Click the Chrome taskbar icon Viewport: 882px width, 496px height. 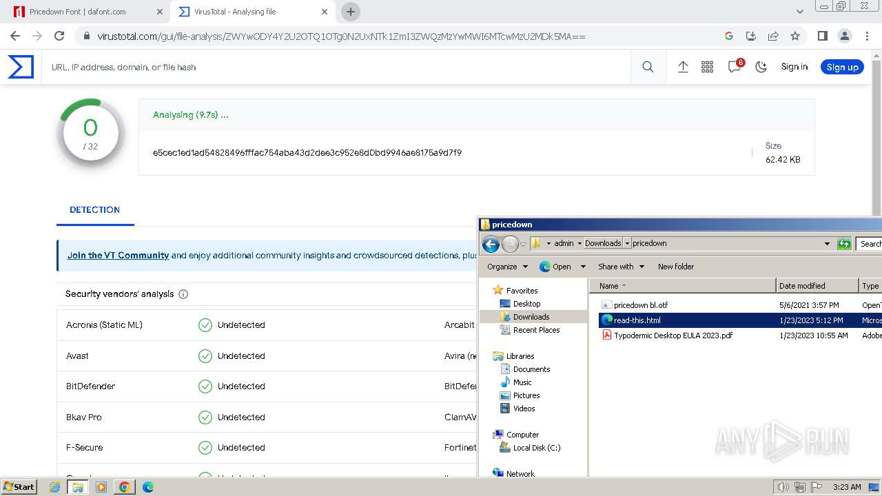coord(124,487)
